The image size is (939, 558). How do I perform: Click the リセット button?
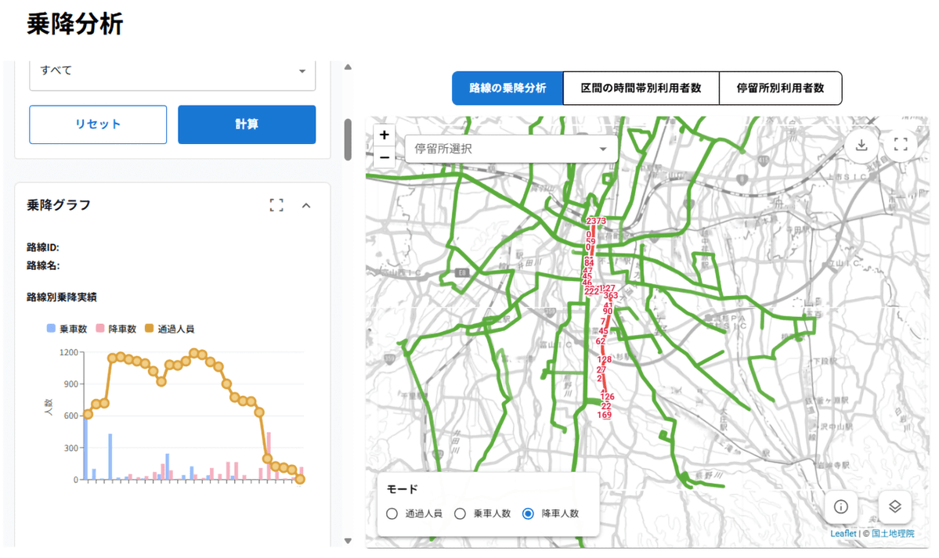pos(98,124)
